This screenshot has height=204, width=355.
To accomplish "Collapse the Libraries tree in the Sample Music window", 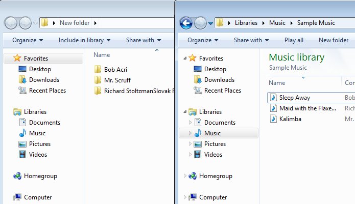I will pyautogui.click(x=185, y=111).
